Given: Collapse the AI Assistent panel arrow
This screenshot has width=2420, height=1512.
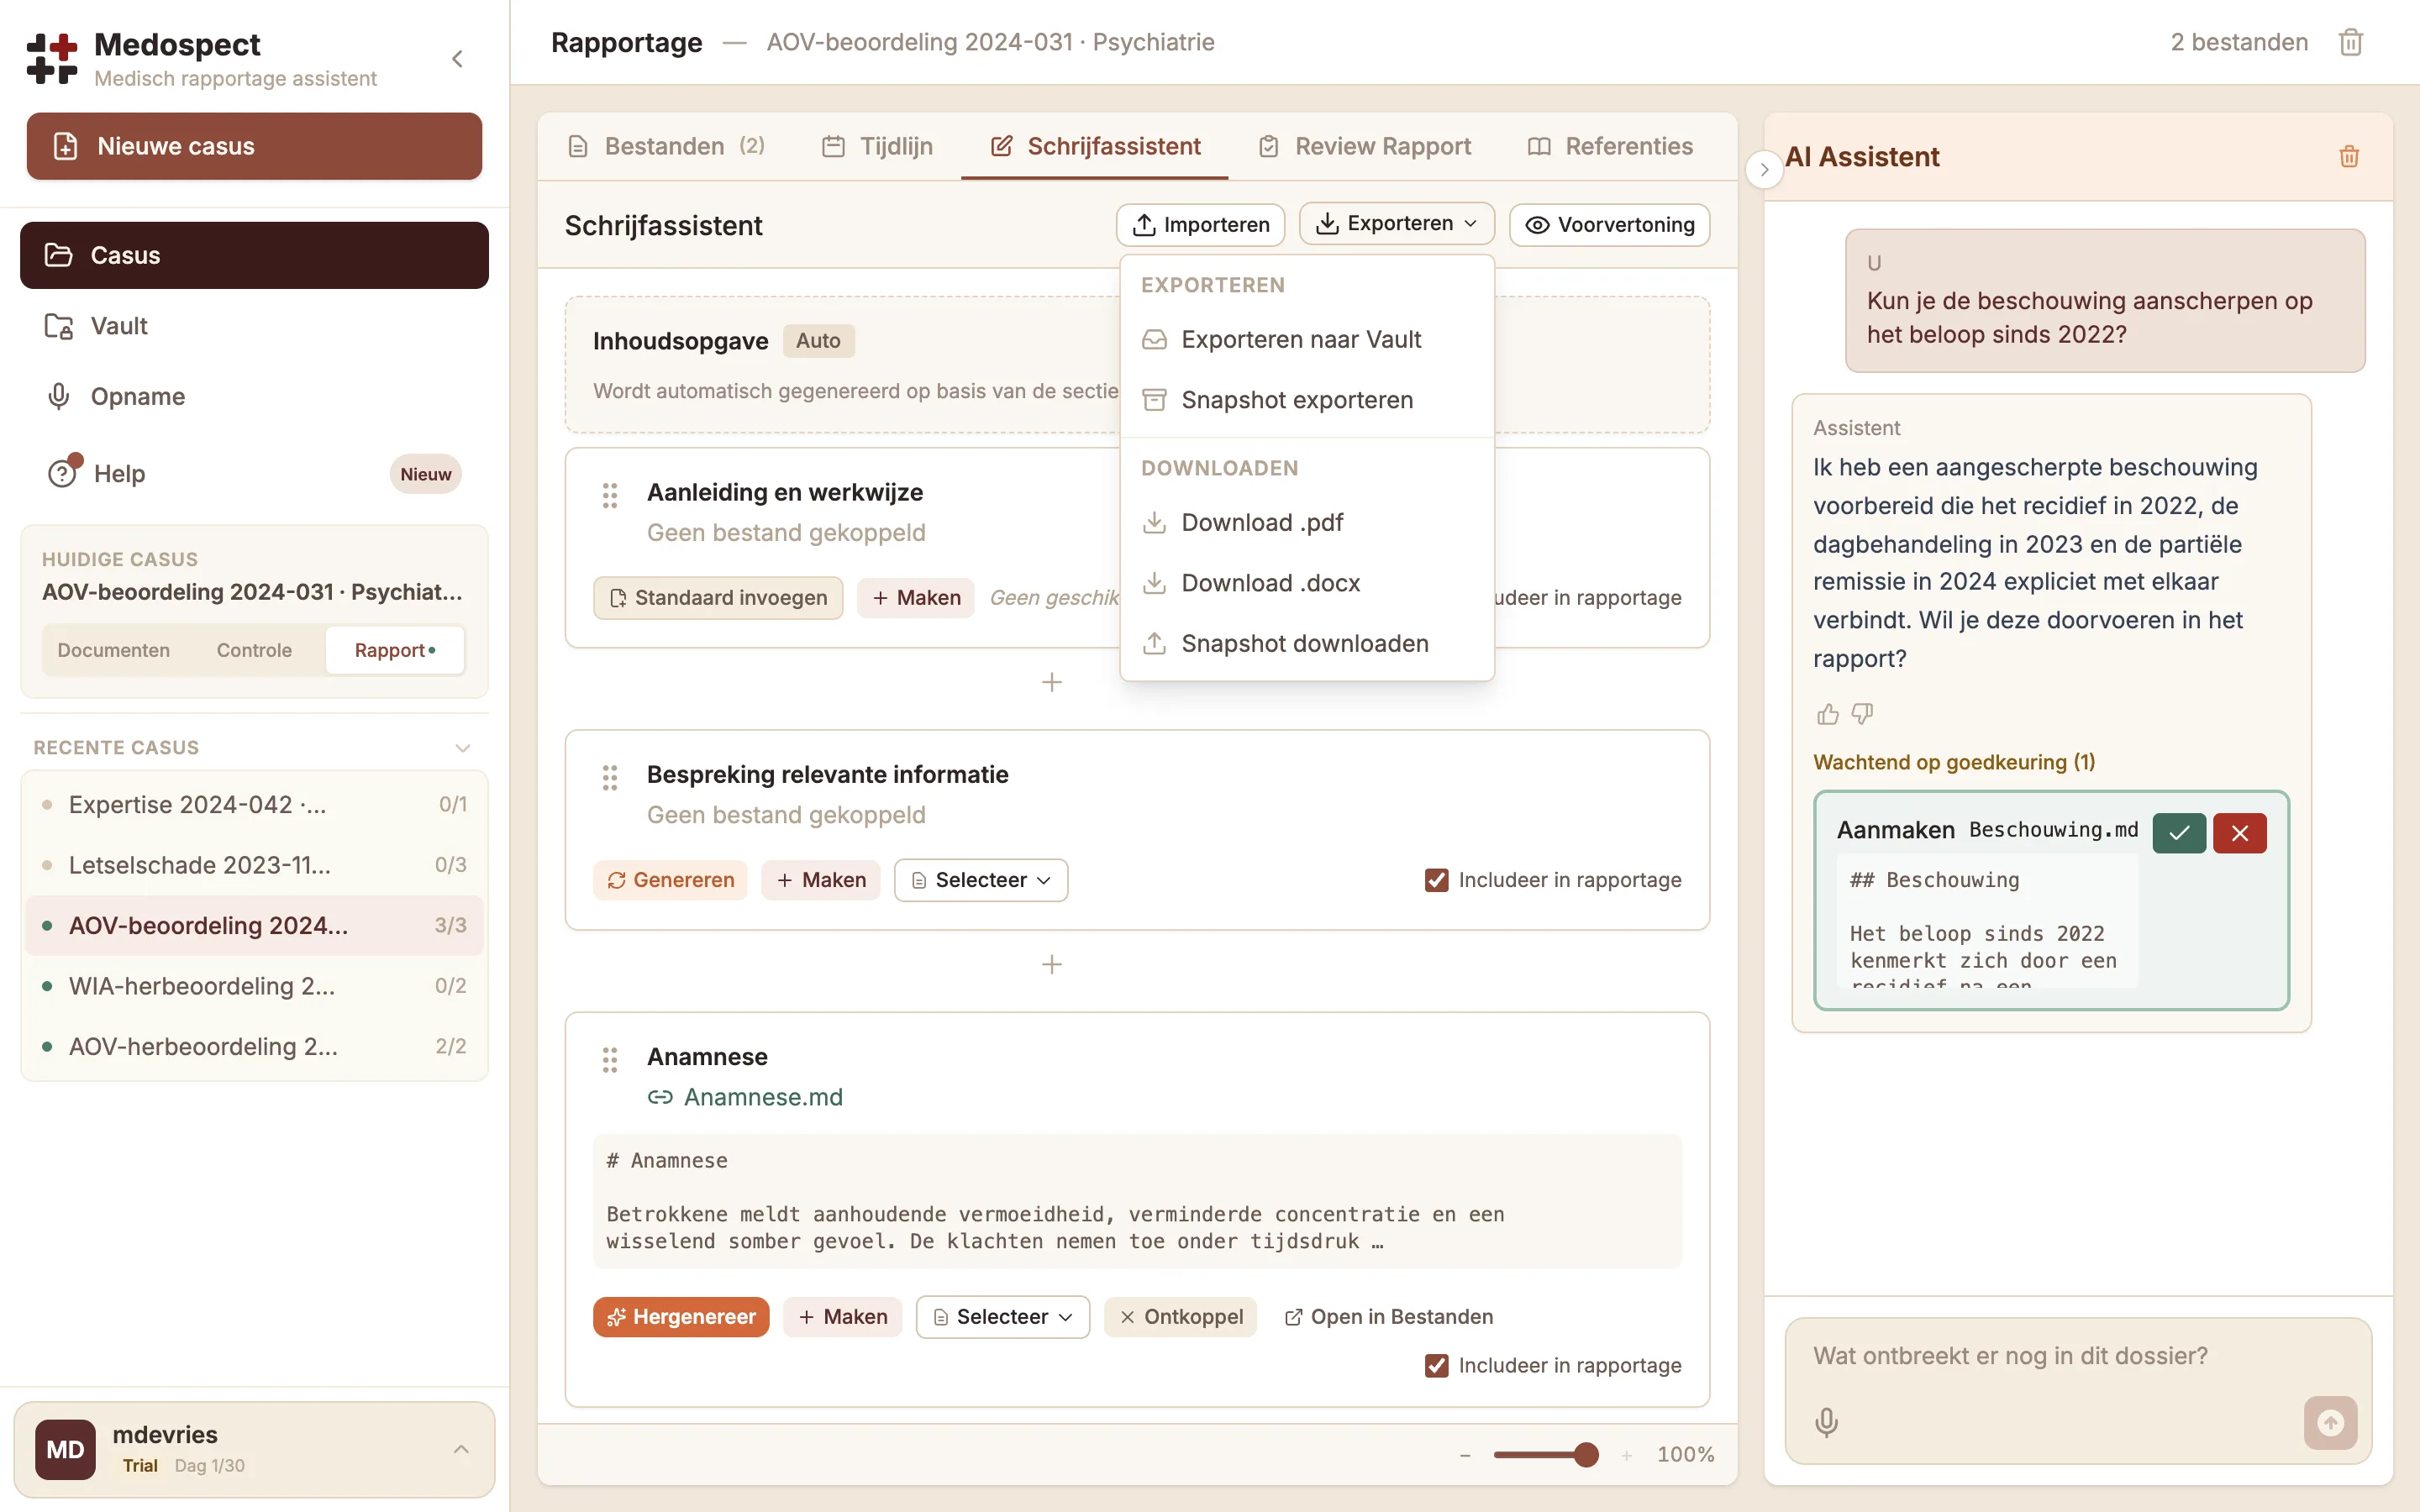Looking at the screenshot, I should (1764, 169).
